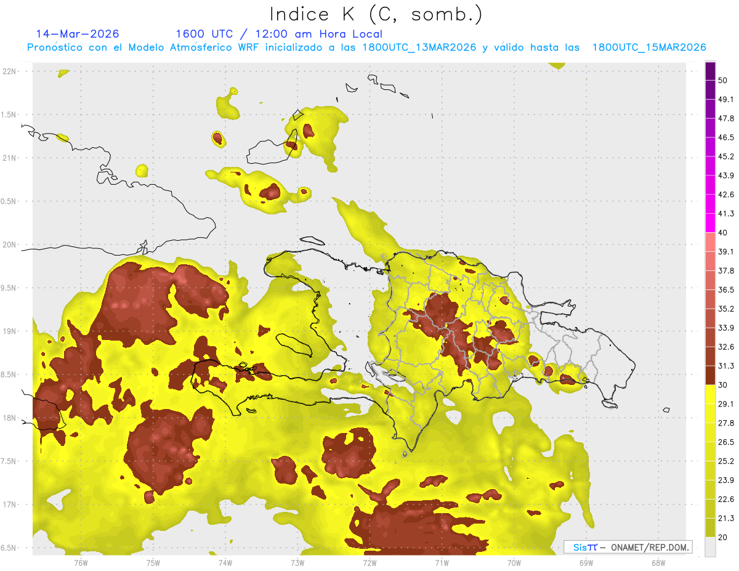The width and height of the screenshot is (739, 571).
Task: Click the '22N' latitude label
Action: (10, 71)
